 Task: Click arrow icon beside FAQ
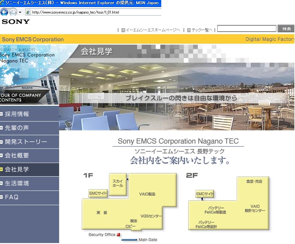click(x=1, y=197)
